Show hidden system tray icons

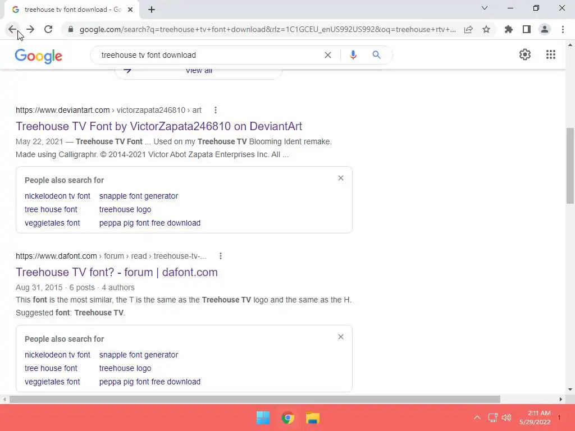(x=477, y=418)
